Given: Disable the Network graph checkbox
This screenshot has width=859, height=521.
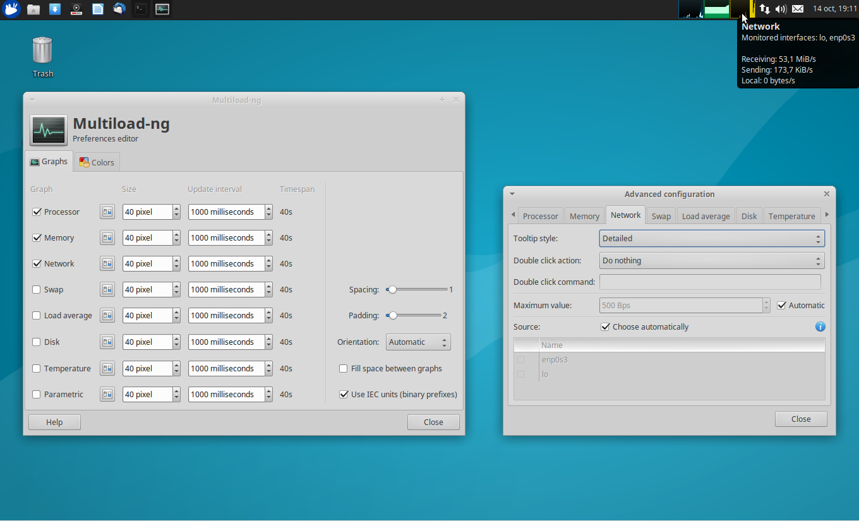Looking at the screenshot, I should tap(36, 263).
